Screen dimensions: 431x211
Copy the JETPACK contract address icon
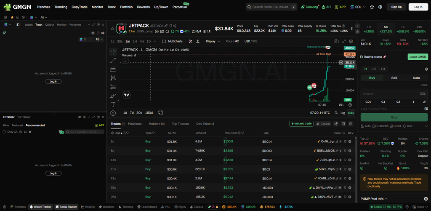coord(170,26)
